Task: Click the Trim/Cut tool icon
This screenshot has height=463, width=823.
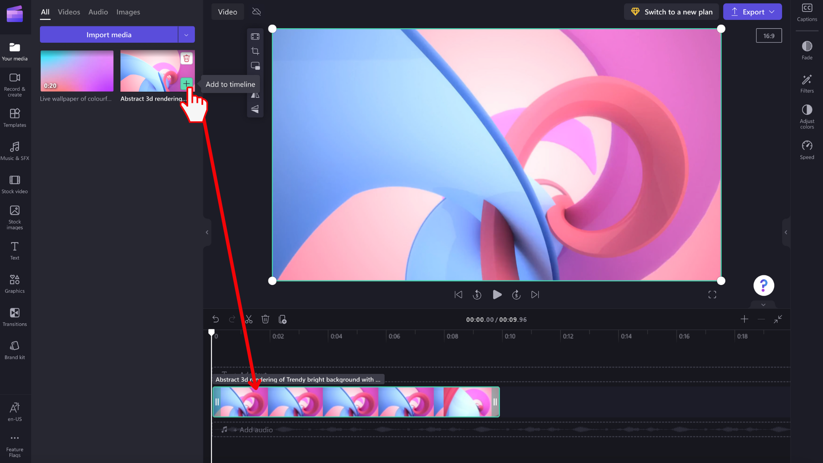Action: 248,319
